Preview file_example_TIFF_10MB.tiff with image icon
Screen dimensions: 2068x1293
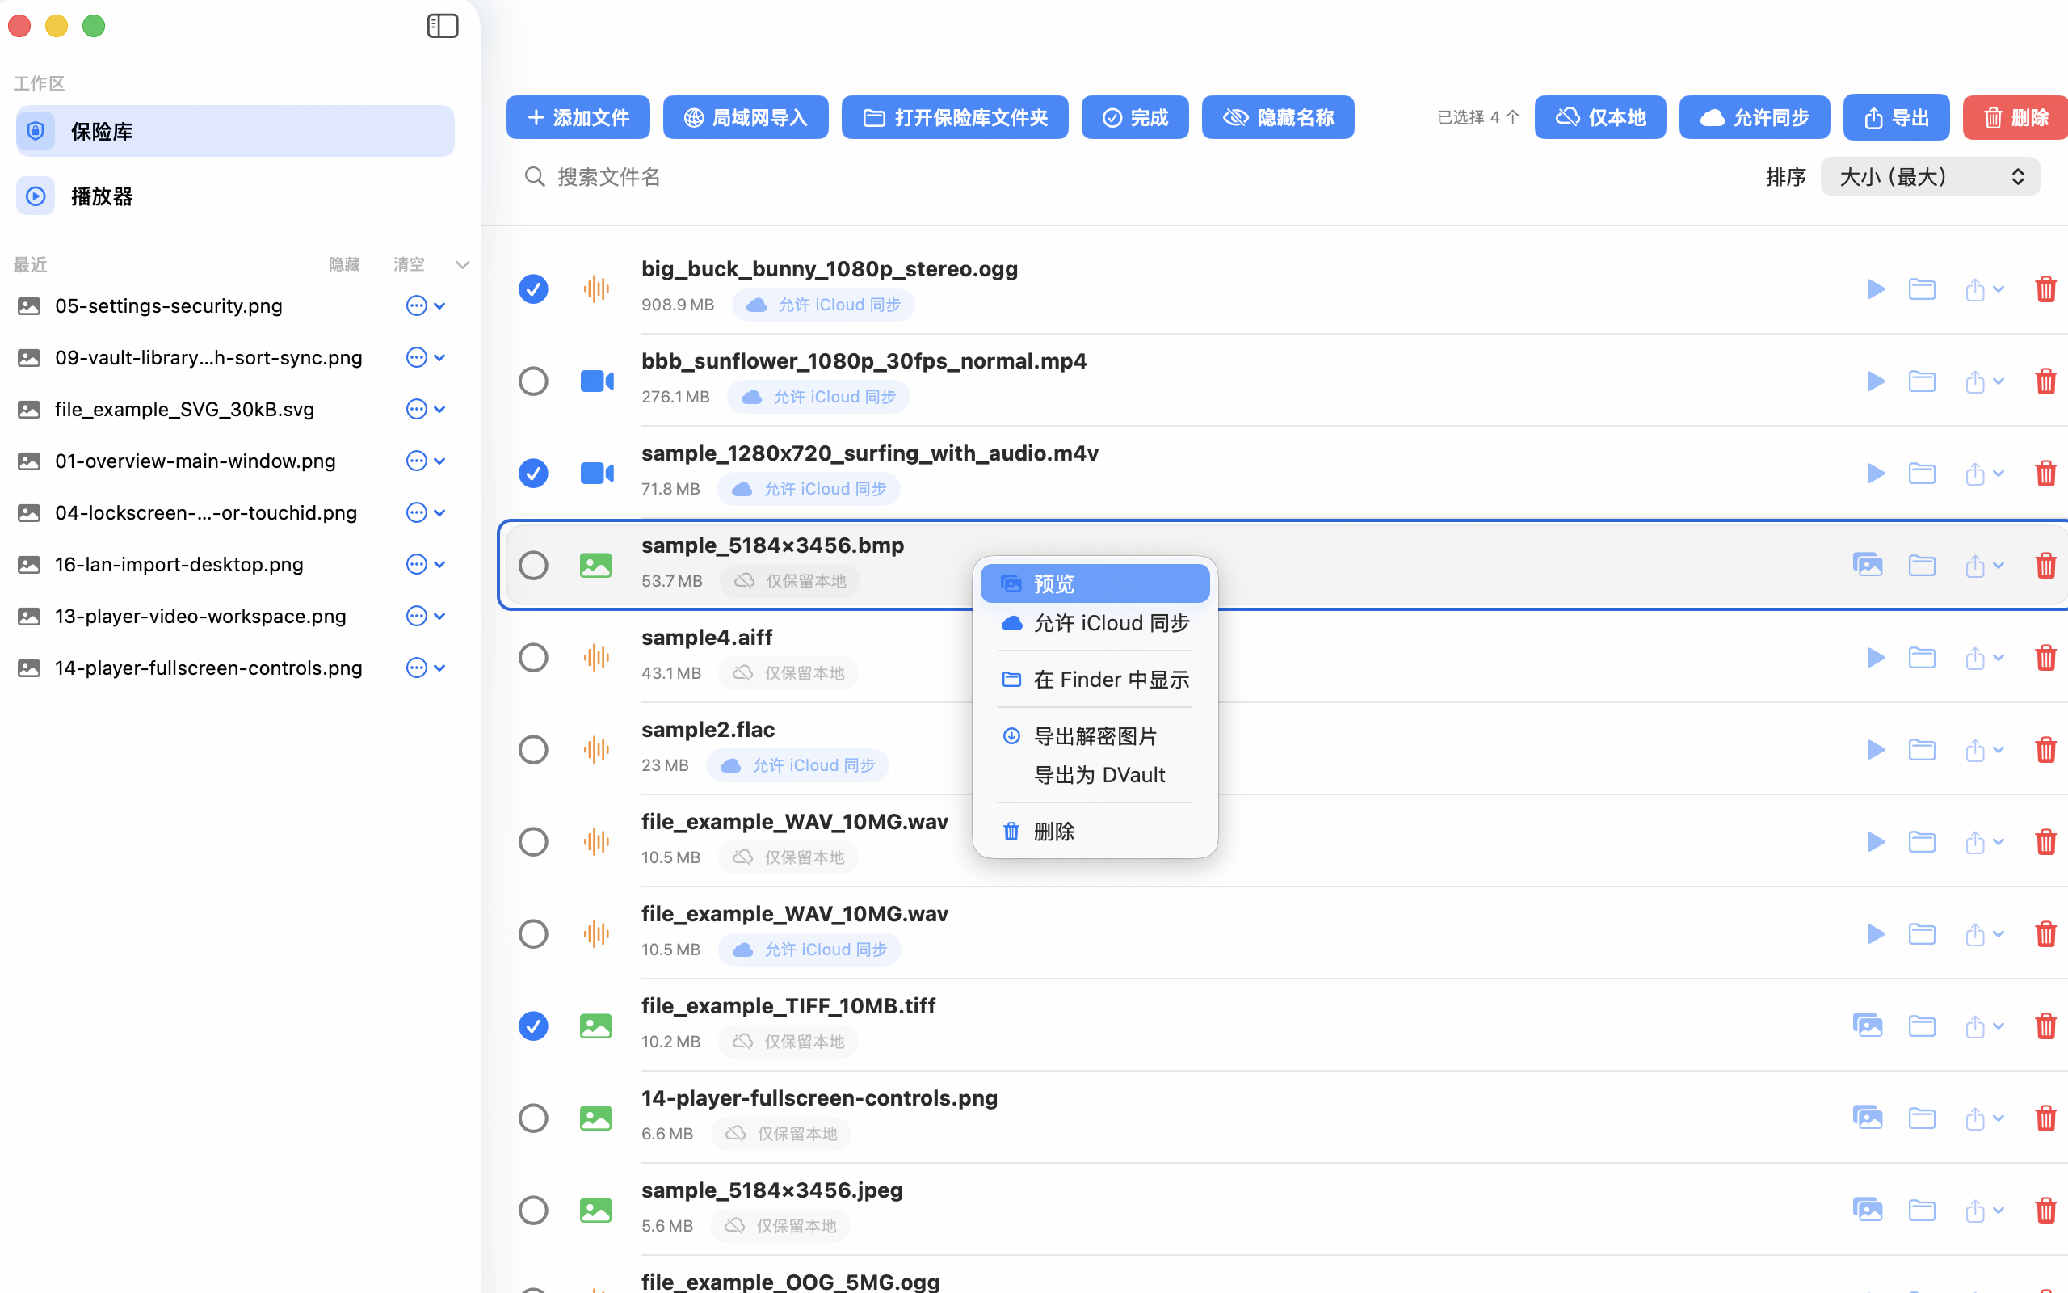tap(1867, 1026)
